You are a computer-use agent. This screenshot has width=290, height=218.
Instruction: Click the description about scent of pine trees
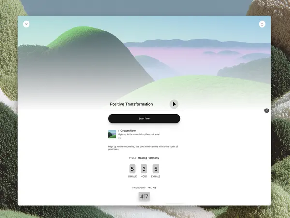point(143,148)
